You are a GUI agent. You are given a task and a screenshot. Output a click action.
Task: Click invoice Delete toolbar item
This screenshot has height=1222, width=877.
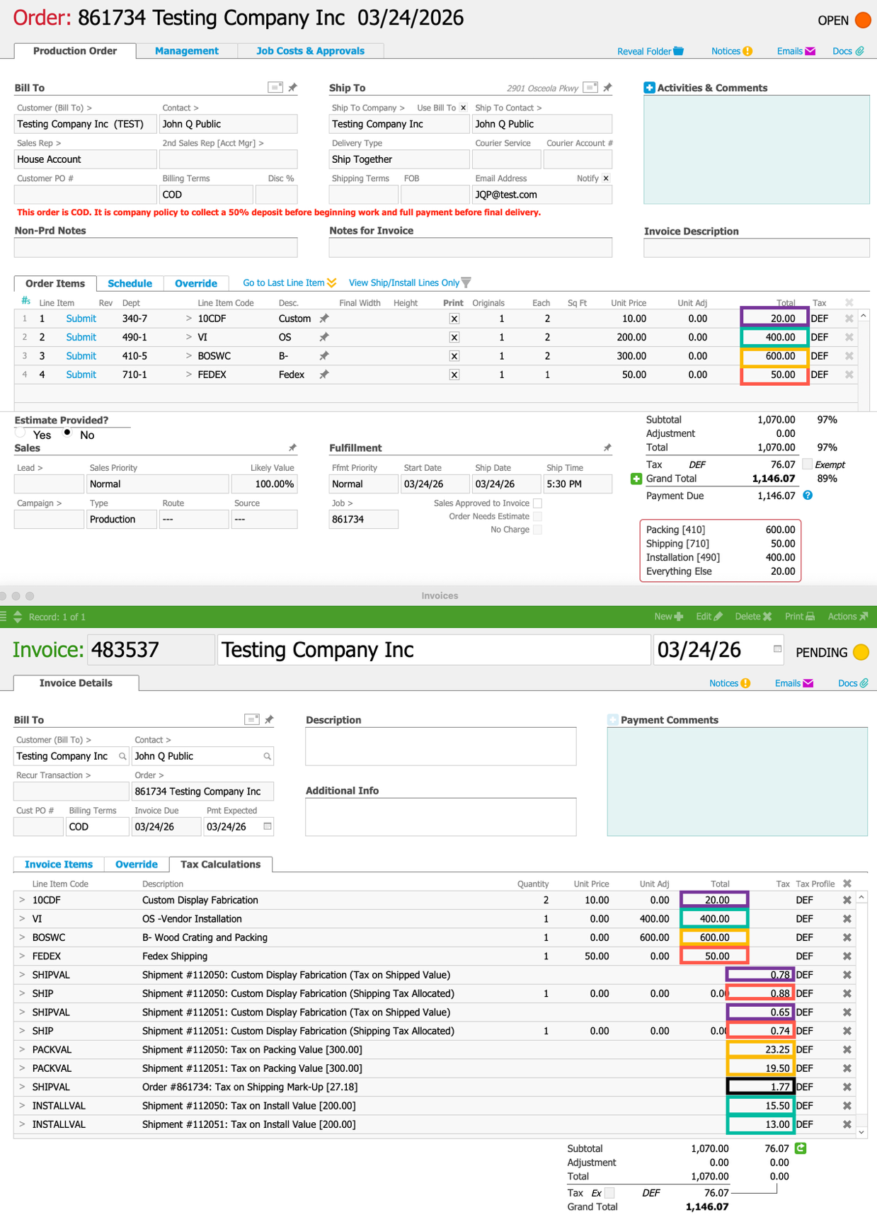point(753,617)
